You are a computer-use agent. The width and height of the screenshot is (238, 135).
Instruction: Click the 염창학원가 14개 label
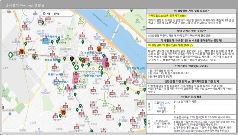tap(136, 68)
